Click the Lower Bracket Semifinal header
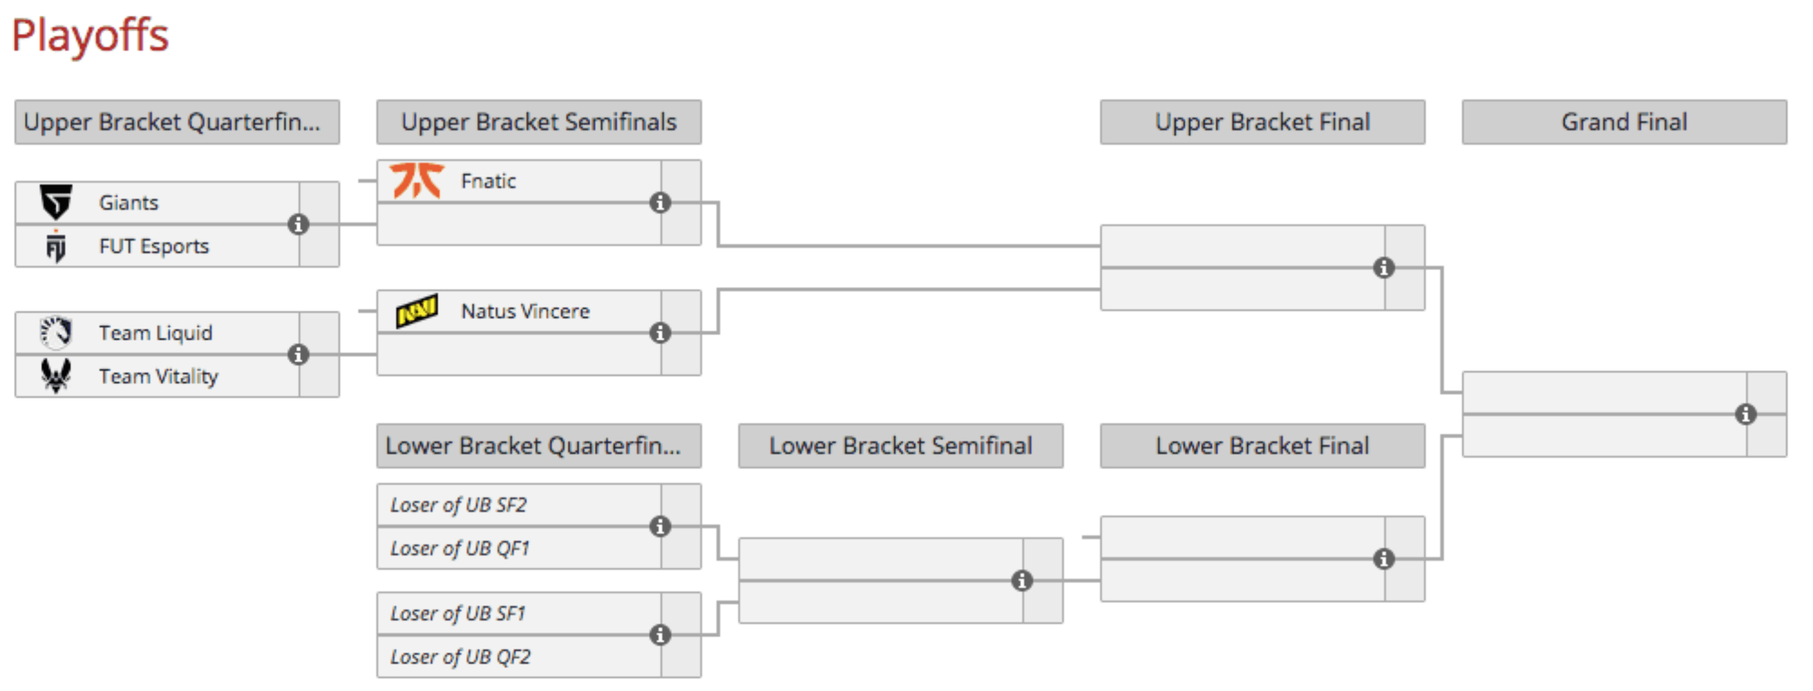Viewport: 1813px width, 691px height. point(901,446)
